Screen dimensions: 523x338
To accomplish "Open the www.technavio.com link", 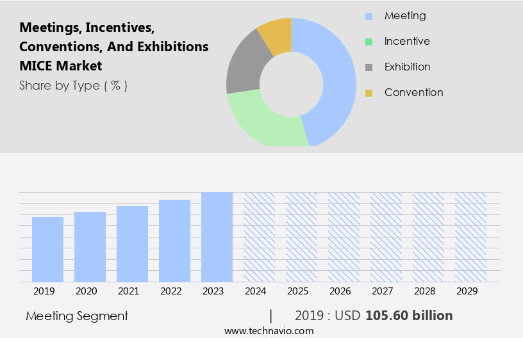I will 269,330.
